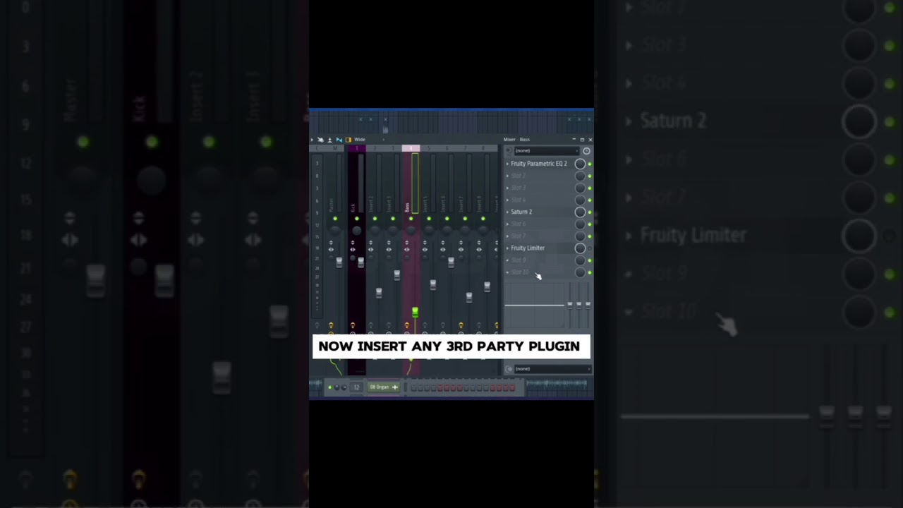Click the blue icon in mixer toolbar
Viewport: 903px width, 508px height.
(339, 140)
